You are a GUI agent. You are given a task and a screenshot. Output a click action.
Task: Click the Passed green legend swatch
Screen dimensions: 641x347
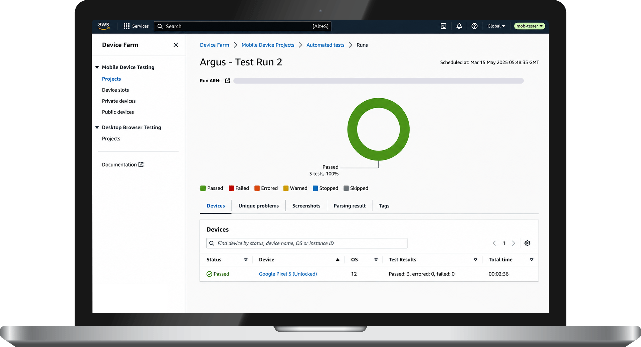[x=203, y=188]
